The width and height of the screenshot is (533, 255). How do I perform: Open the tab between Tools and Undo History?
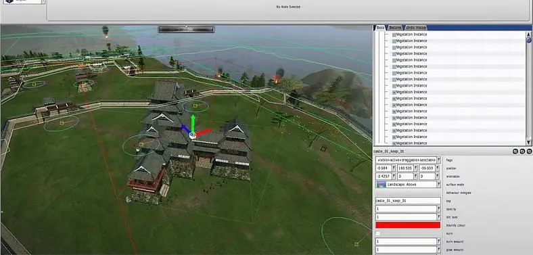click(x=395, y=28)
